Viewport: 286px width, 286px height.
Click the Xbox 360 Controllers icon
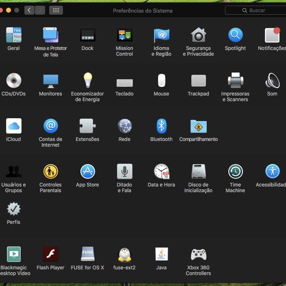pos(198,255)
